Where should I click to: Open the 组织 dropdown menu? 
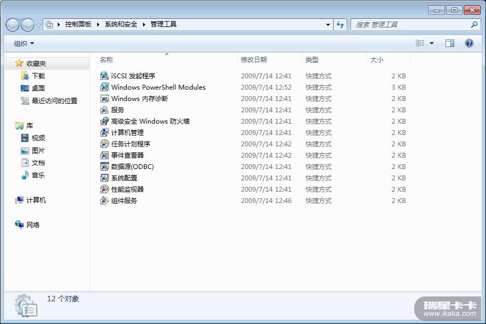[x=24, y=43]
